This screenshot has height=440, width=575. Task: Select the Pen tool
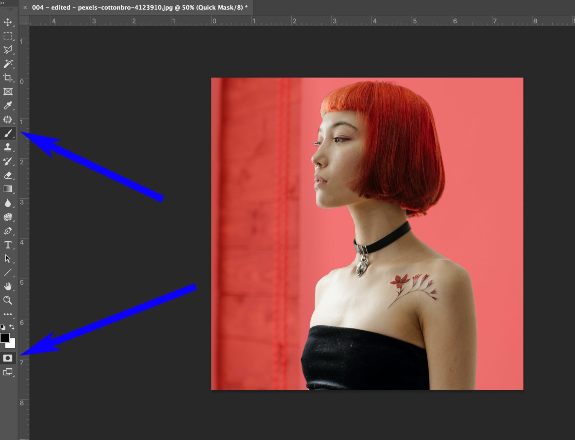click(8, 231)
